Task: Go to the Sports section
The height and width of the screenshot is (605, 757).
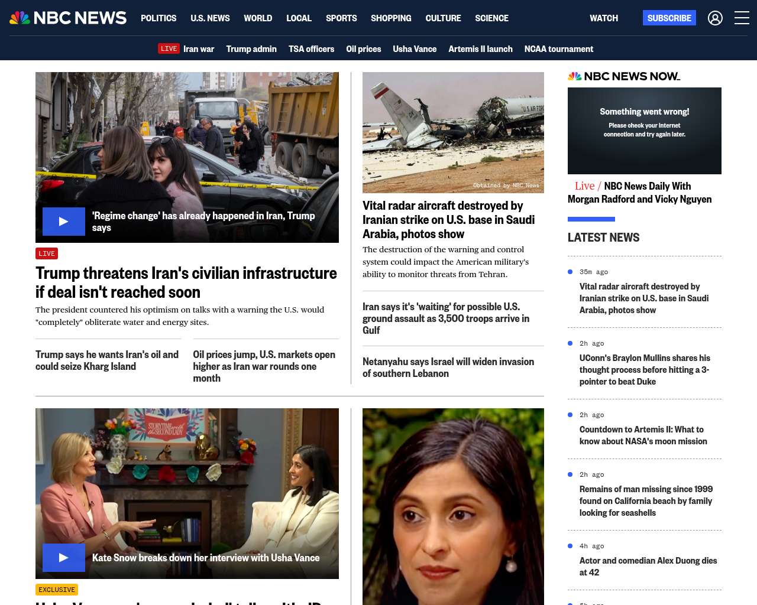Action: pyautogui.click(x=341, y=18)
